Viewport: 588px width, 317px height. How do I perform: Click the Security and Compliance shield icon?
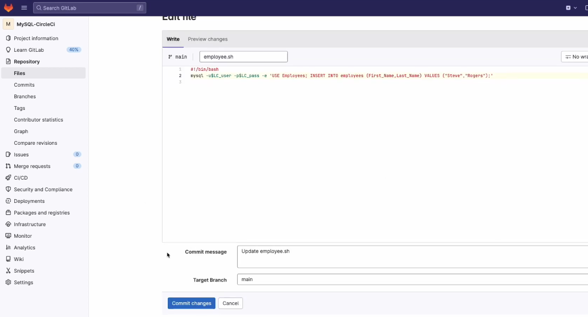pyautogui.click(x=8, y=189)
